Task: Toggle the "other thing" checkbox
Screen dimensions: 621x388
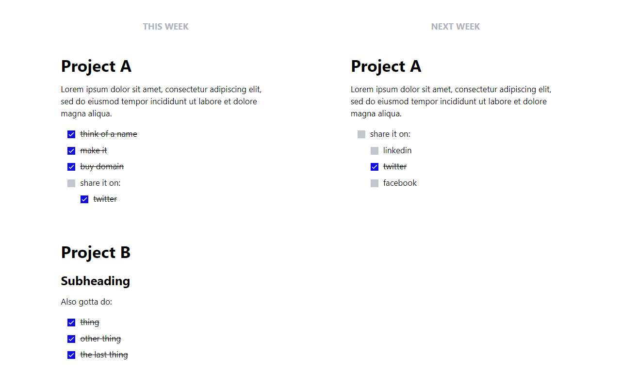Action: (x=71, y=339)
